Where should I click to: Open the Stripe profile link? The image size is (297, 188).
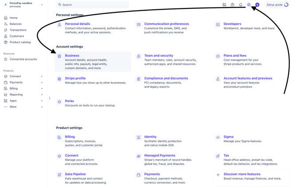[75, 78]
